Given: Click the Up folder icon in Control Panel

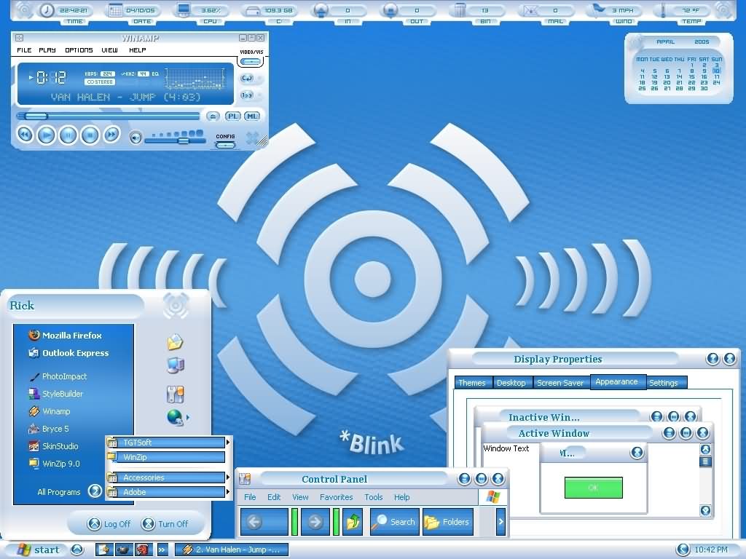Looking at the screenshot, I should tap(353, 522).
